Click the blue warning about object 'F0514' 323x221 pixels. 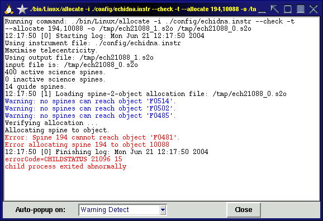[x=90, y=101]
